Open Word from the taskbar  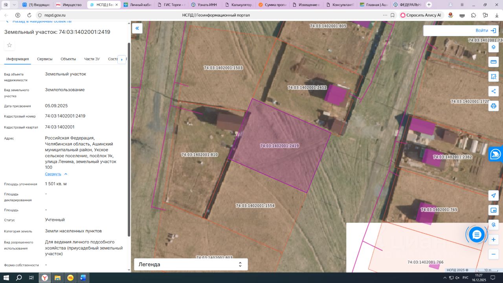tap(83, 278)
